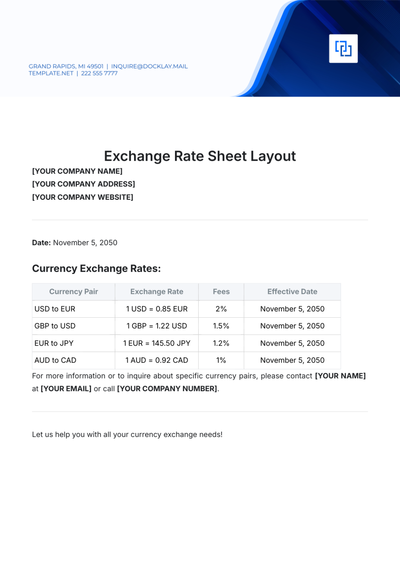The height and width of the screenshot is (566, 400).
Task: Click the Effective Date column header
Action: click(x=292, y=292)
